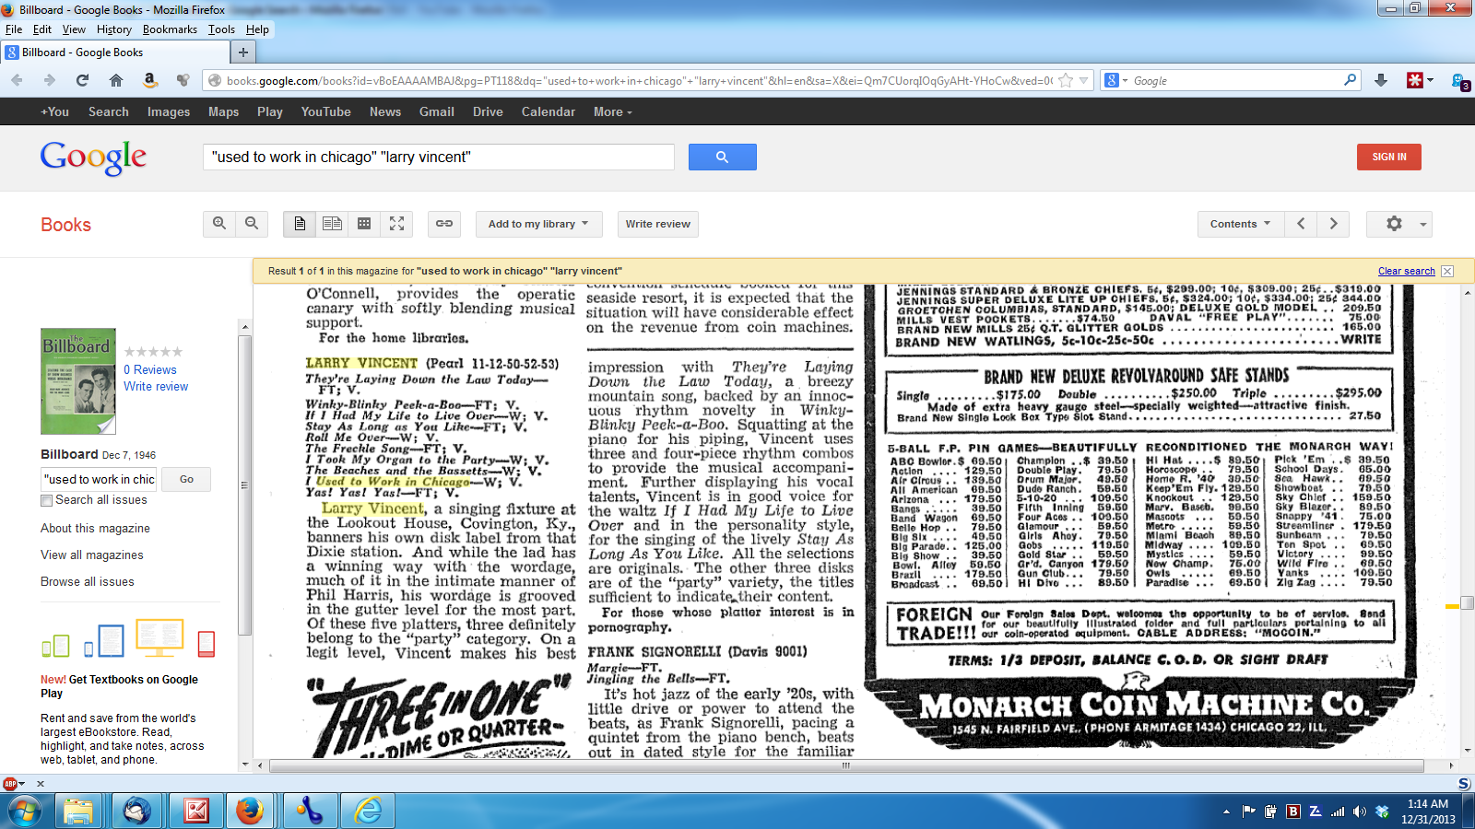Click the Go button in sidebar
Image resolution: width=1475 pixels, height=829 pixels.
coord(186,479)
